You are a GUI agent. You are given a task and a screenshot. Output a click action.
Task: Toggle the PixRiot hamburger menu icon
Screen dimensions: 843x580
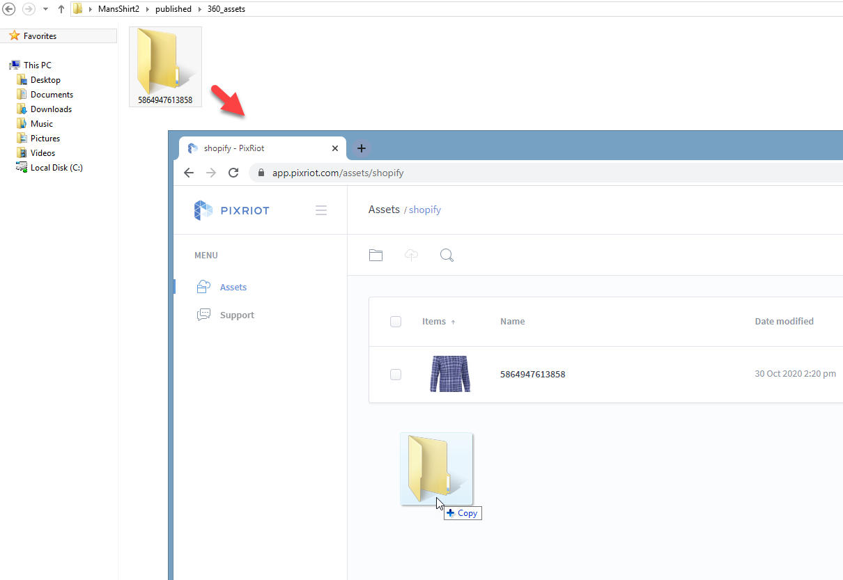click(321, 210)
